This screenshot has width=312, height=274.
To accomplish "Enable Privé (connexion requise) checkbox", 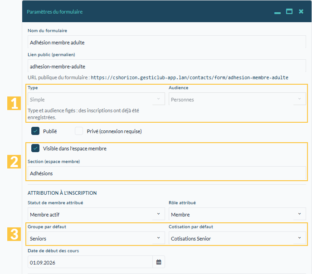I will [79, 131].
